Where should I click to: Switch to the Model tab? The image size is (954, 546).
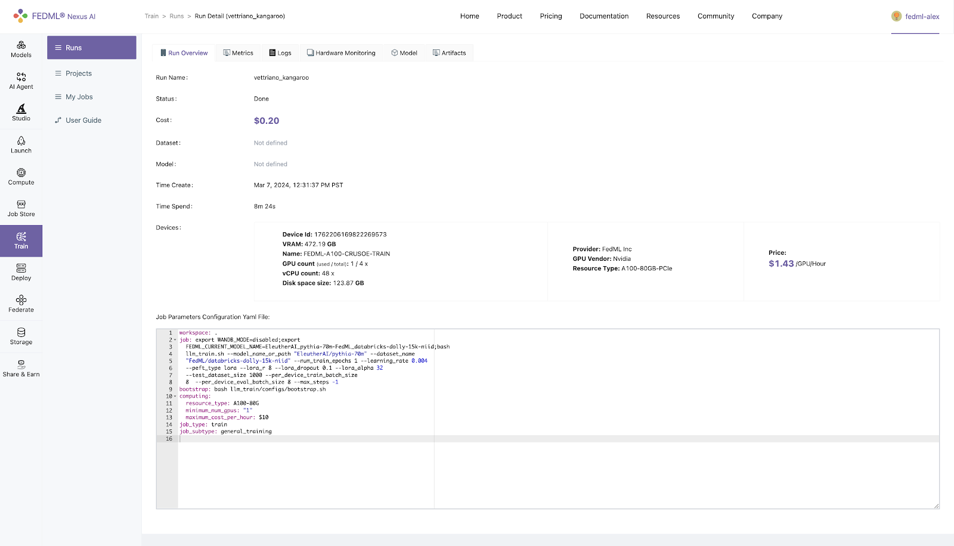(x=404, y=53)
